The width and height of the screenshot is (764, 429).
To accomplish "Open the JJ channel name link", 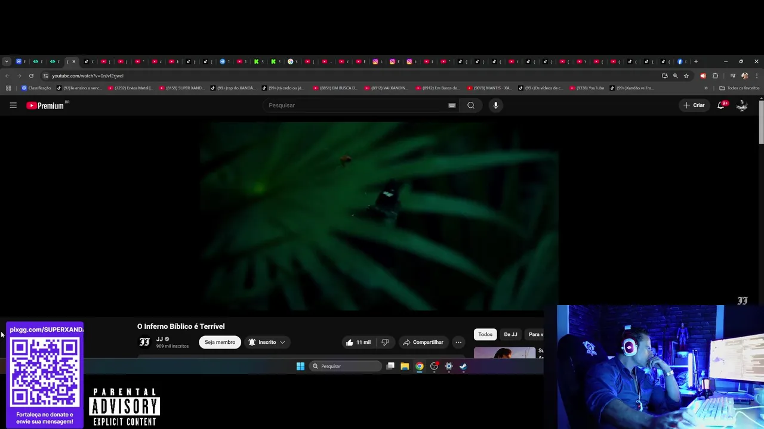I will pos(159,339).
